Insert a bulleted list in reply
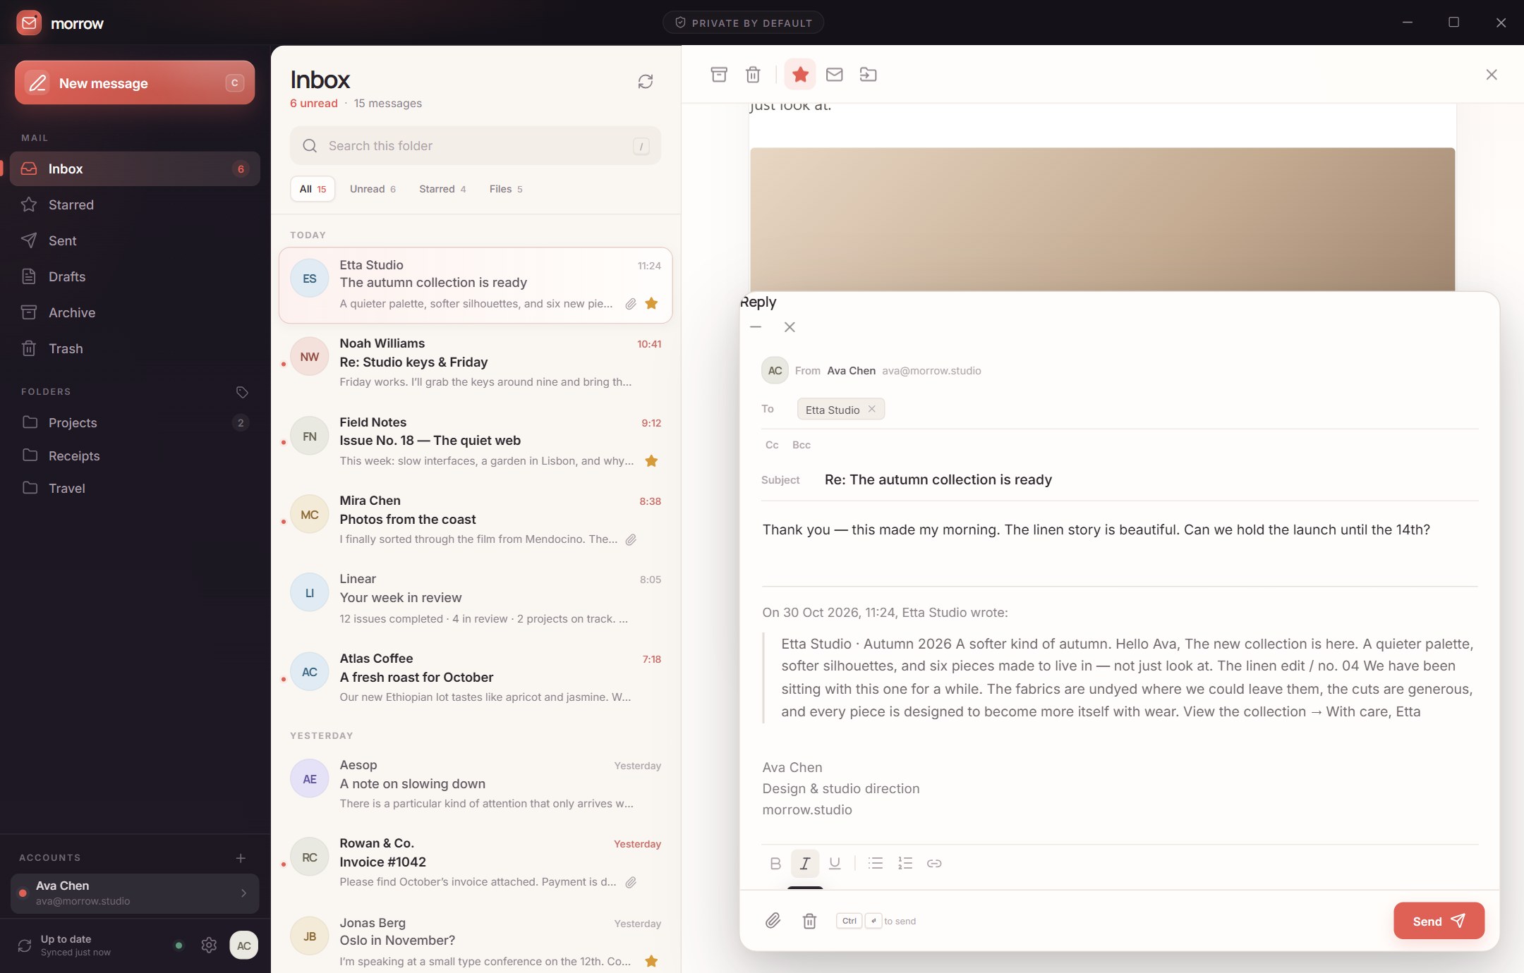 coord(875,863)
